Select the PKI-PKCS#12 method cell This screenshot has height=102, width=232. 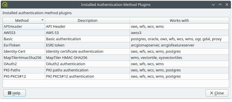point(24,76)
